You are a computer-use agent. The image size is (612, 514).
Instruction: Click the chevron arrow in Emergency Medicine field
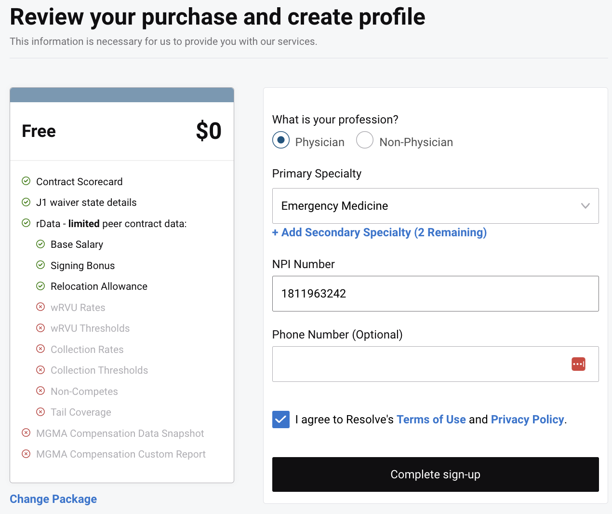click(x=585, y=206)
